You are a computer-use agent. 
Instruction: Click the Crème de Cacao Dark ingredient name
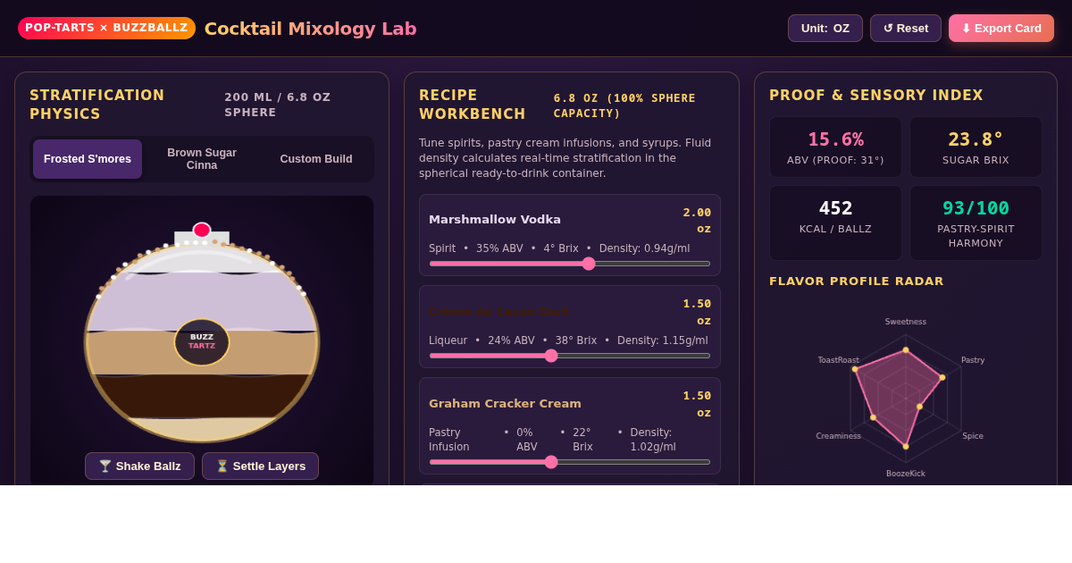tap(499, 312)
